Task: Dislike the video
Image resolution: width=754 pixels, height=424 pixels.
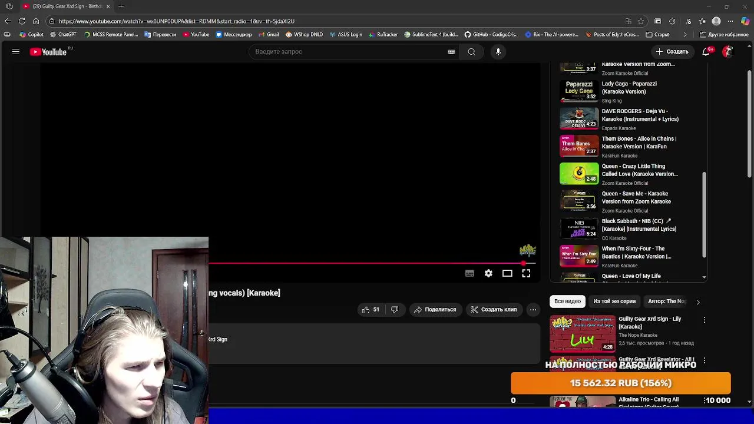Action: coord(395,310)
